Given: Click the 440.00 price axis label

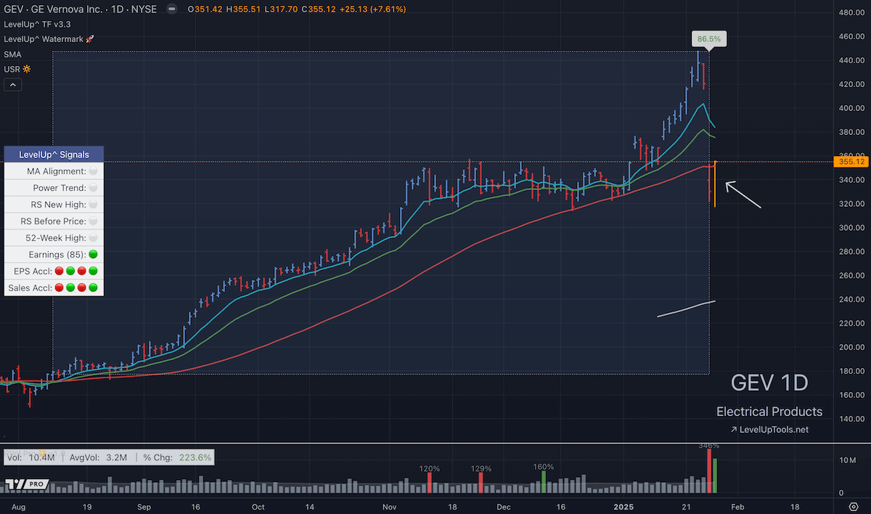Looking at the screenshot, I should point(851,60).
